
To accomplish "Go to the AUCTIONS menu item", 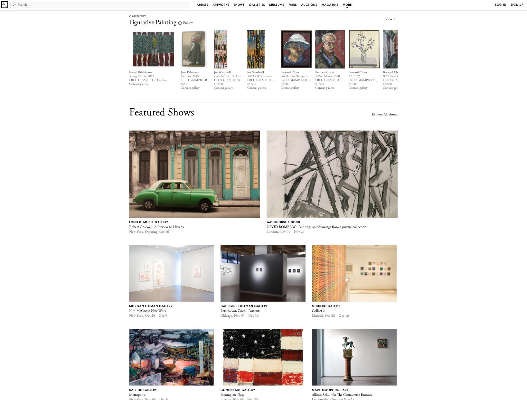I will (x=309, y=5).
